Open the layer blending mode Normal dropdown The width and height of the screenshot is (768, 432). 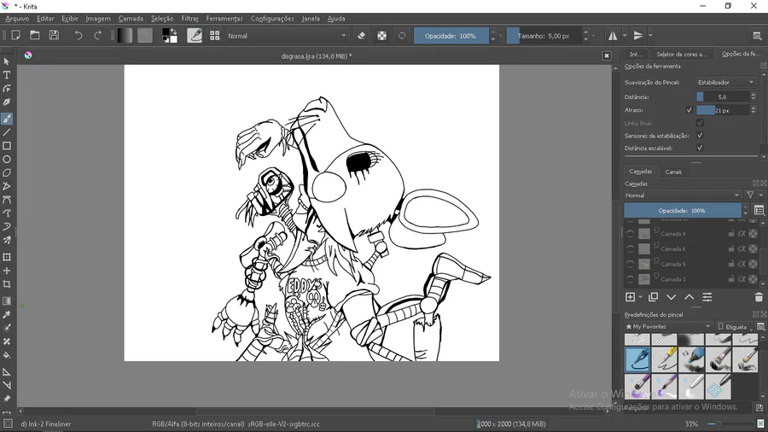tap(683, 195)
